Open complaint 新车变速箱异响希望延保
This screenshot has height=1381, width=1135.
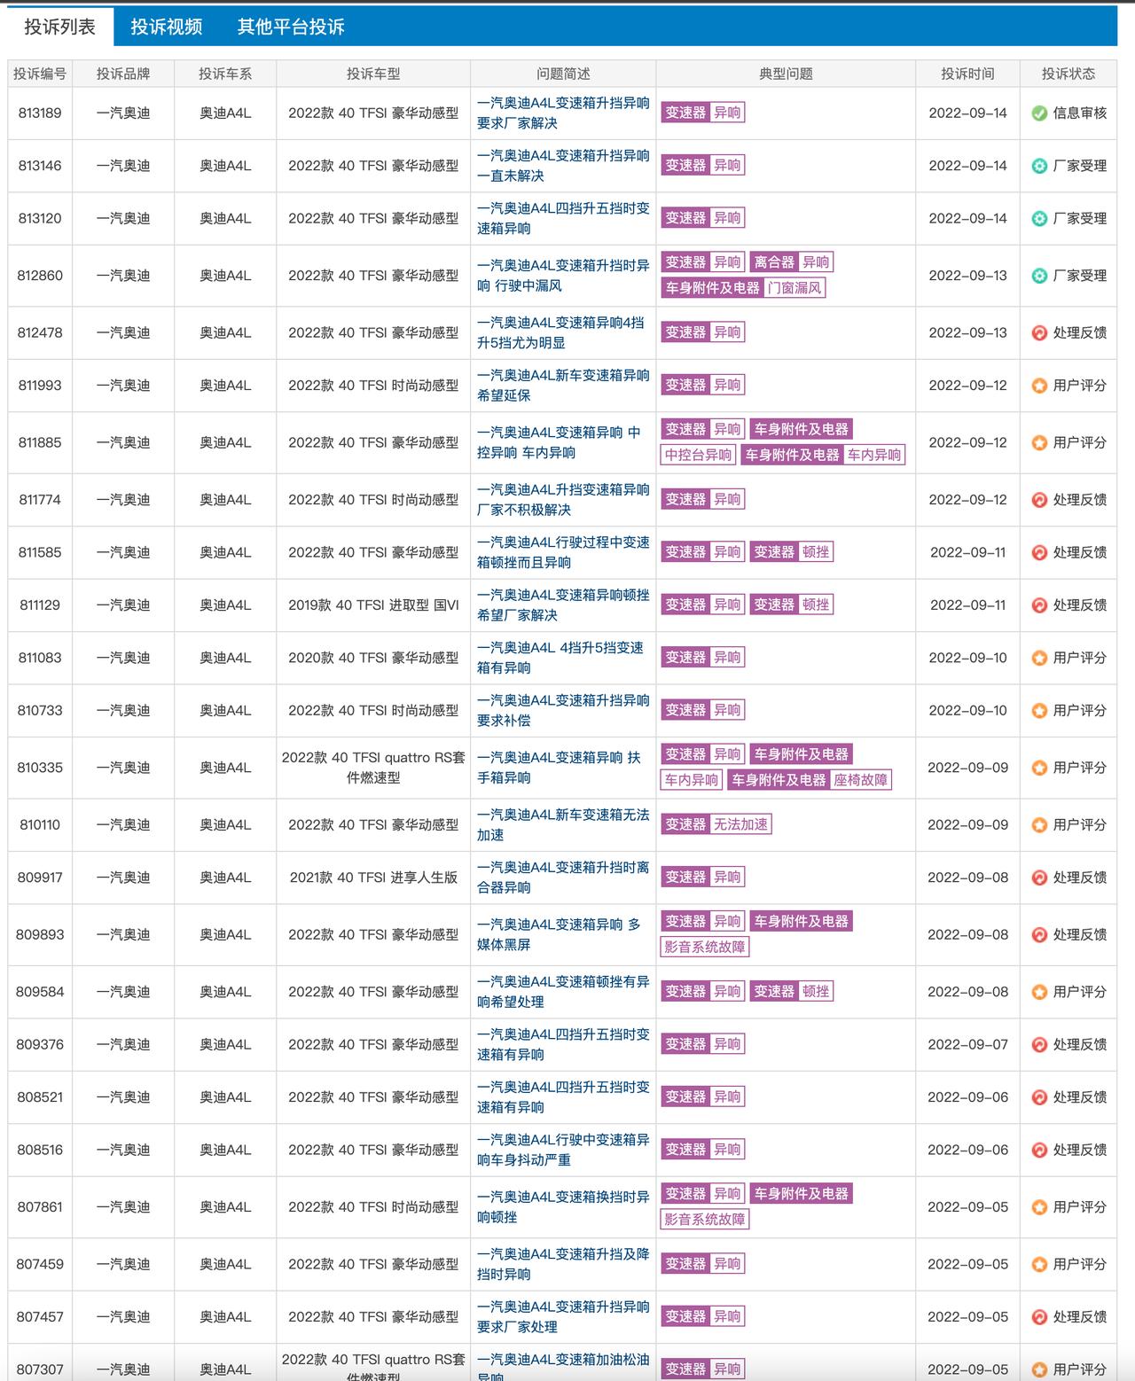click(x=563, y=386)
